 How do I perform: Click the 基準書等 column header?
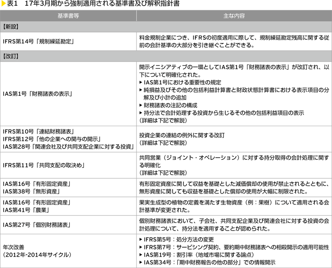point(68,16)
